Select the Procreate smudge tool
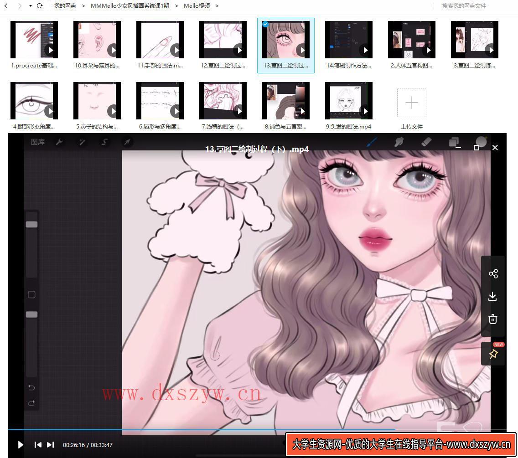518x458 pixels. click(x=399, y=142)
